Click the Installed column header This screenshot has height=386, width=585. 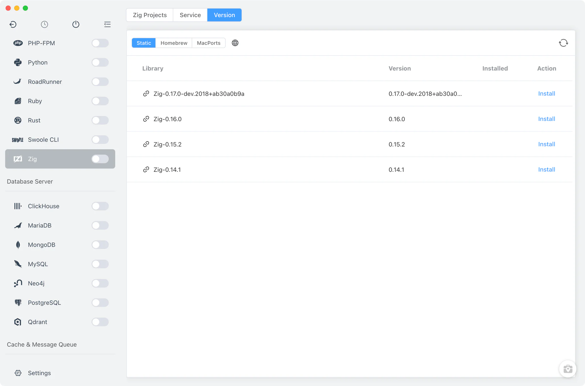495,68
